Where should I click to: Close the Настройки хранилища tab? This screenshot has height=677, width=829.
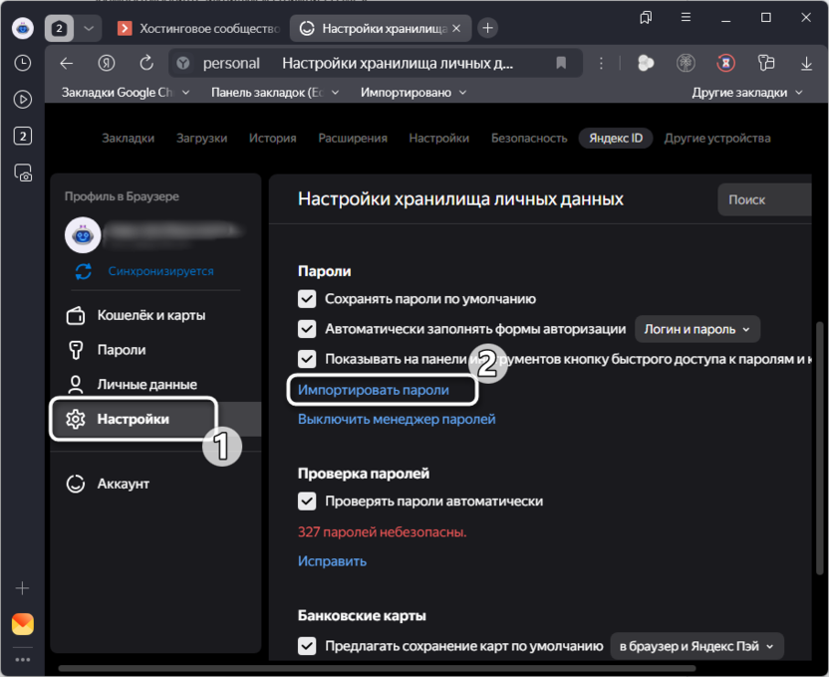pos(456,28)
